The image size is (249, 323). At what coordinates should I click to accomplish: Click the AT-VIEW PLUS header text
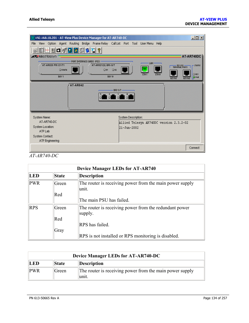tap(213, 19)
